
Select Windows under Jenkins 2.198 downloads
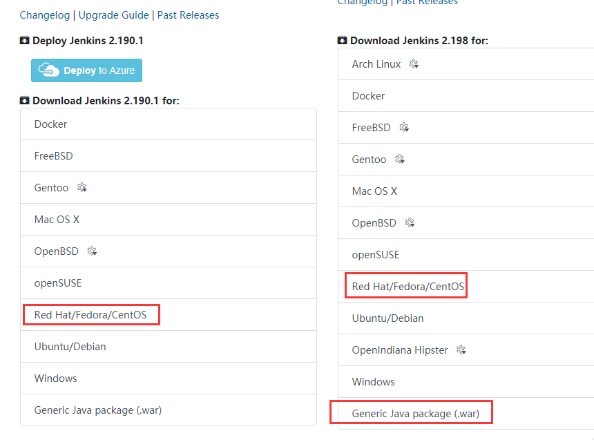tap(466, 382)
